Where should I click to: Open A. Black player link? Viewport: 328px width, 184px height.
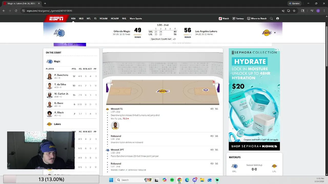coord(59,112)
